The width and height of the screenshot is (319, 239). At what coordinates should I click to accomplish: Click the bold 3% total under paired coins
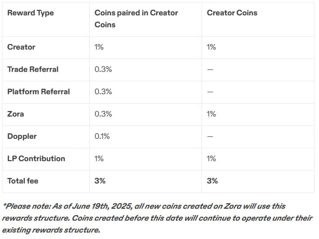point(100,181)
